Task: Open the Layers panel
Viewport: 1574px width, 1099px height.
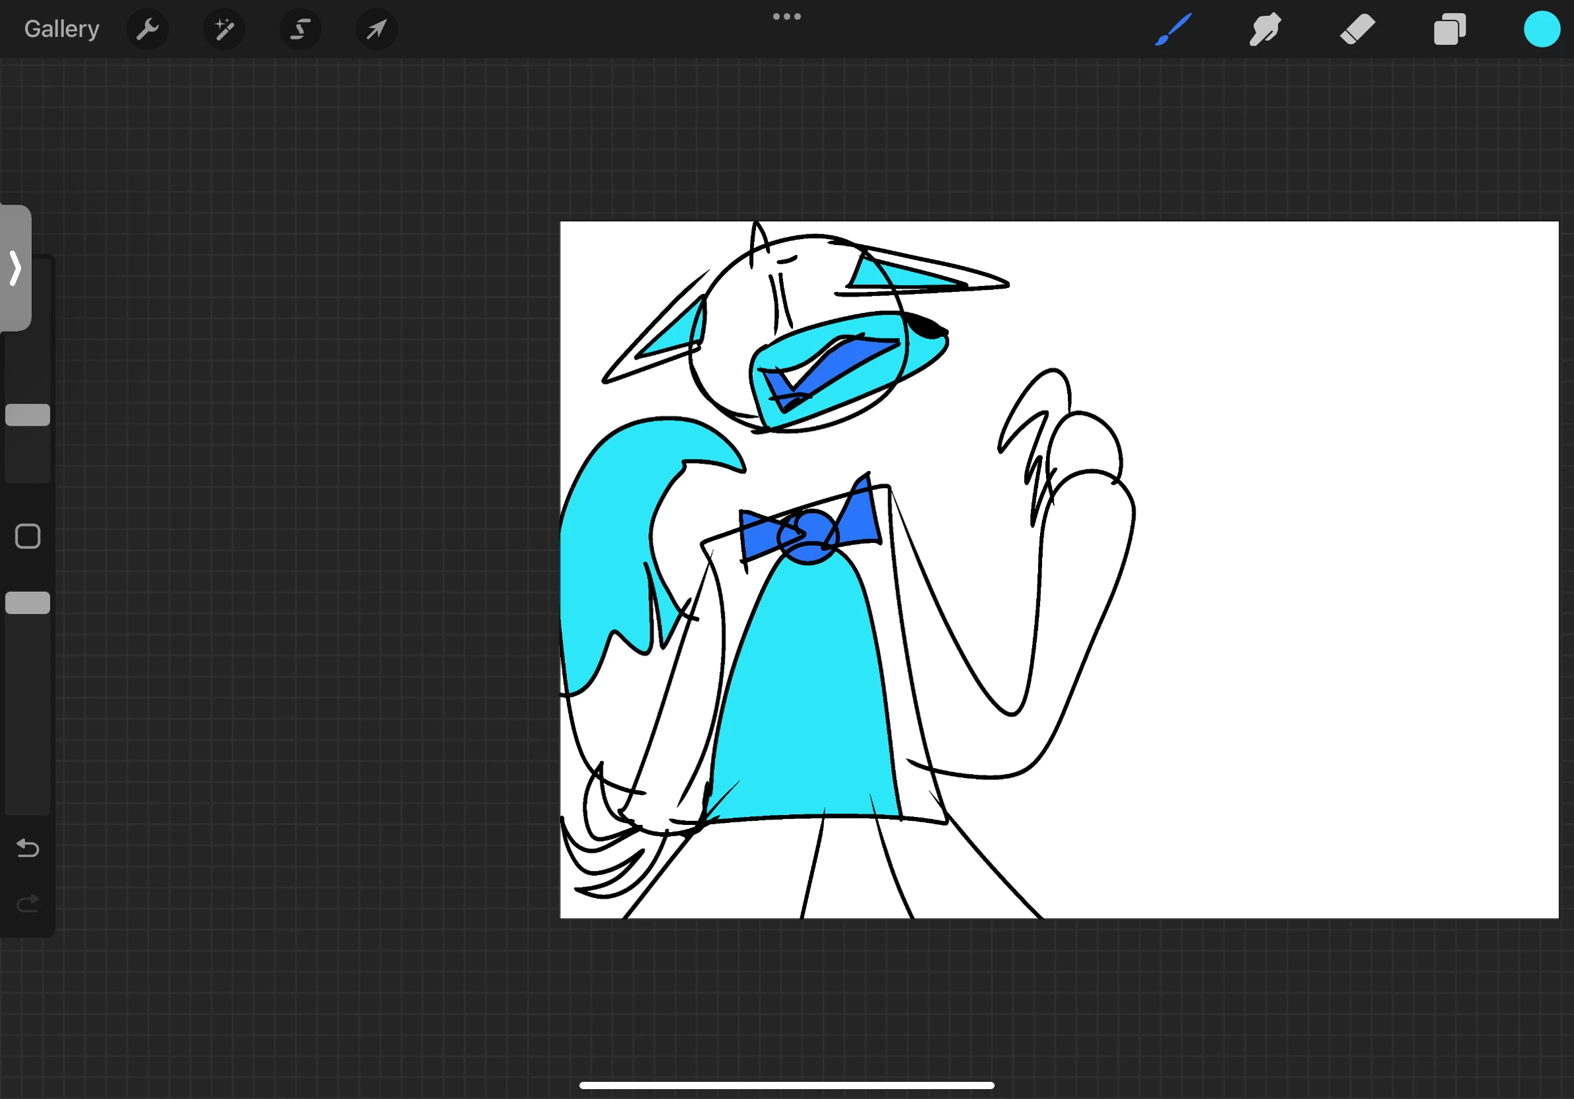Action: tap(1449, 30)
